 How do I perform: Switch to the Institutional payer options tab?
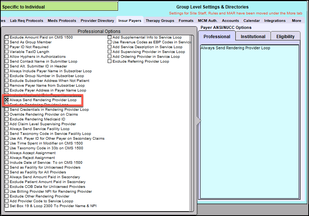tap(253, 36)
